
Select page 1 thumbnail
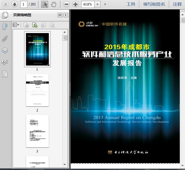pos(37,49)
